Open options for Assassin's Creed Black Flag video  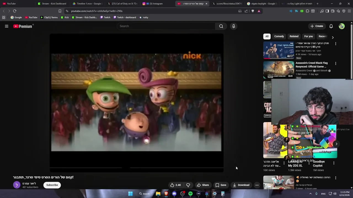click(336, 64)
